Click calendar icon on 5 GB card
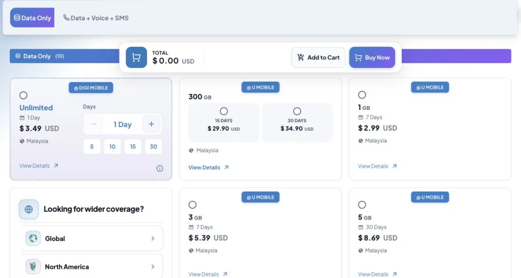 361,227
